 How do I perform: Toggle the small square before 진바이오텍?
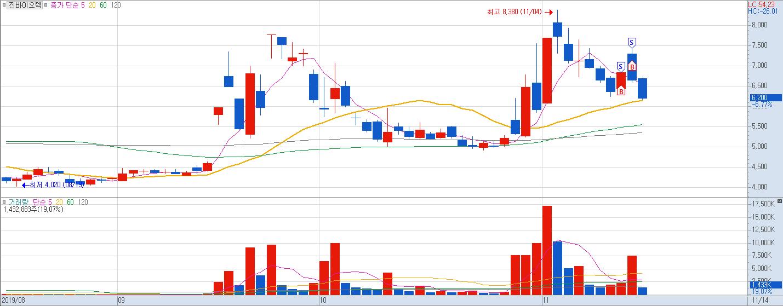(3, 5)
